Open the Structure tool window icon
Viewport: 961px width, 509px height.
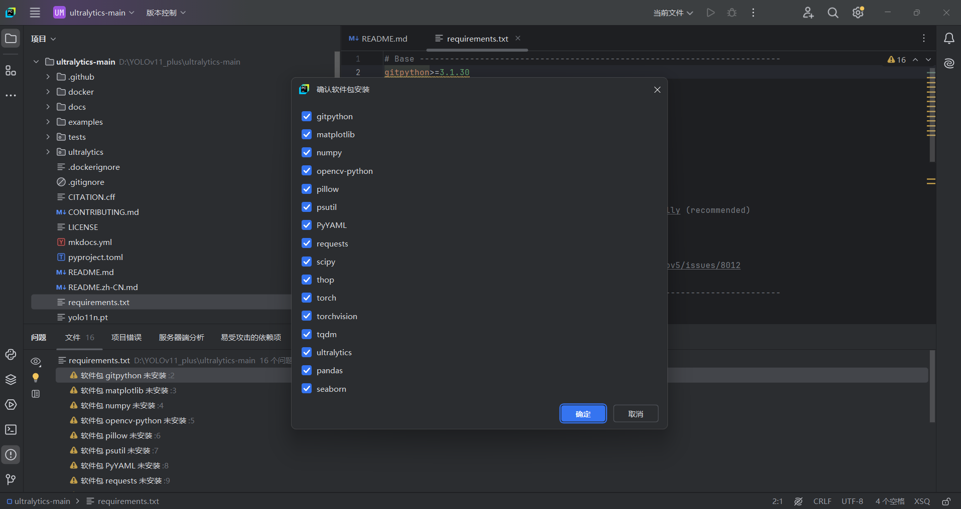click(x=11, y=71)
